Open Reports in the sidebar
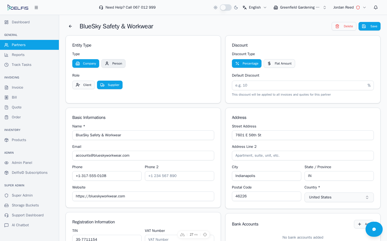 (x=18, y=55)
